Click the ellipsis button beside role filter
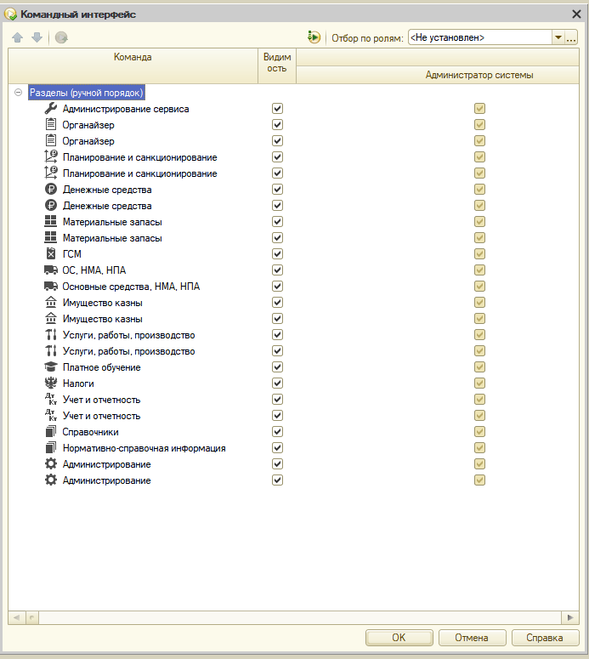This screenshot has height=659, width=589. 571,37
